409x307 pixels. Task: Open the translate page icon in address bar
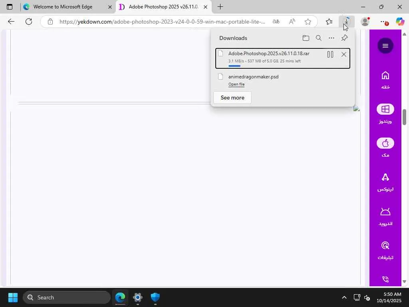tap(276, 22)
